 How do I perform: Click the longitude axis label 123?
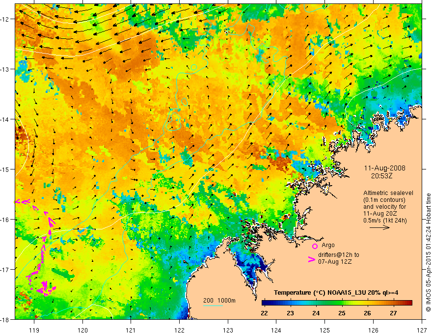click(x=228, y=330)
